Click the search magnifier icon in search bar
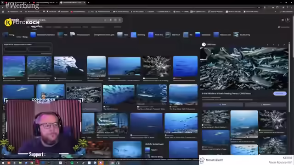Image resolution: width=294 pixels, height=165 pixels. pyautogui.click(x=119, y=20)
